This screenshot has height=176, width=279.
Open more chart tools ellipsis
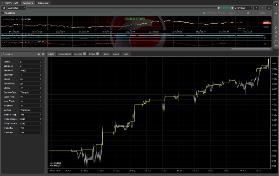pos(276,46)
